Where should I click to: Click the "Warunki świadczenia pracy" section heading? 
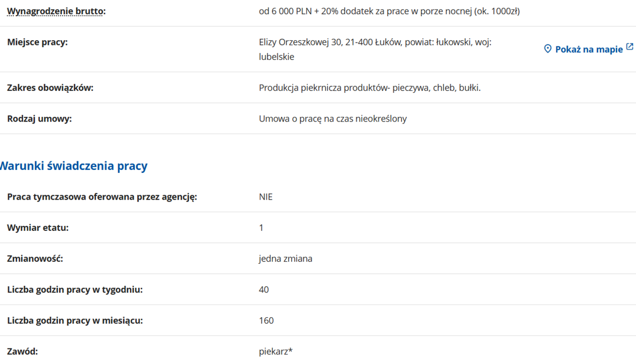point(73,166)
